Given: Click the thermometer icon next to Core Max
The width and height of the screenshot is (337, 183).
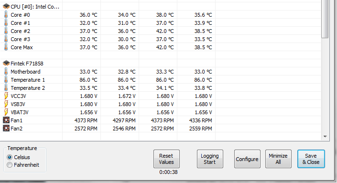Looking at the screenshot, I should (x=6, y=47).
